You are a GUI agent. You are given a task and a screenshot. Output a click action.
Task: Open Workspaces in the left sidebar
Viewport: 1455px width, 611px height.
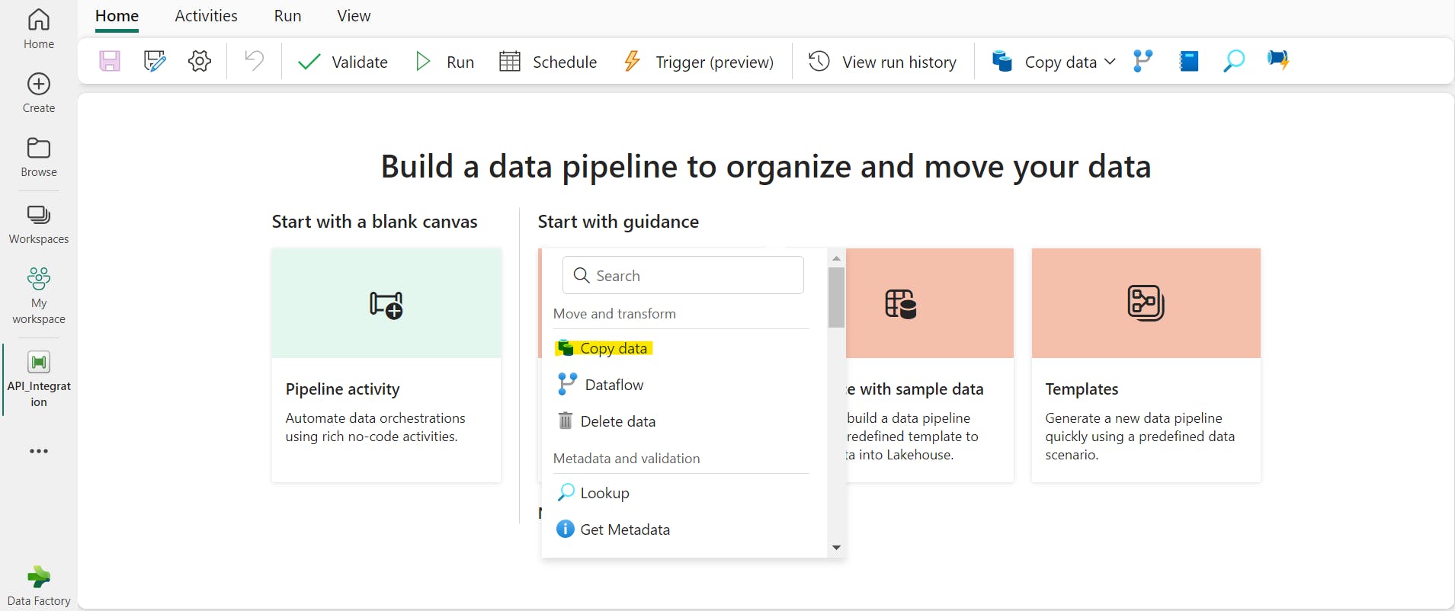[38, 224]
